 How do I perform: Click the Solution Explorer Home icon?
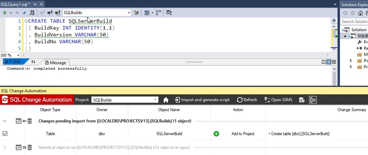(360, 13)
